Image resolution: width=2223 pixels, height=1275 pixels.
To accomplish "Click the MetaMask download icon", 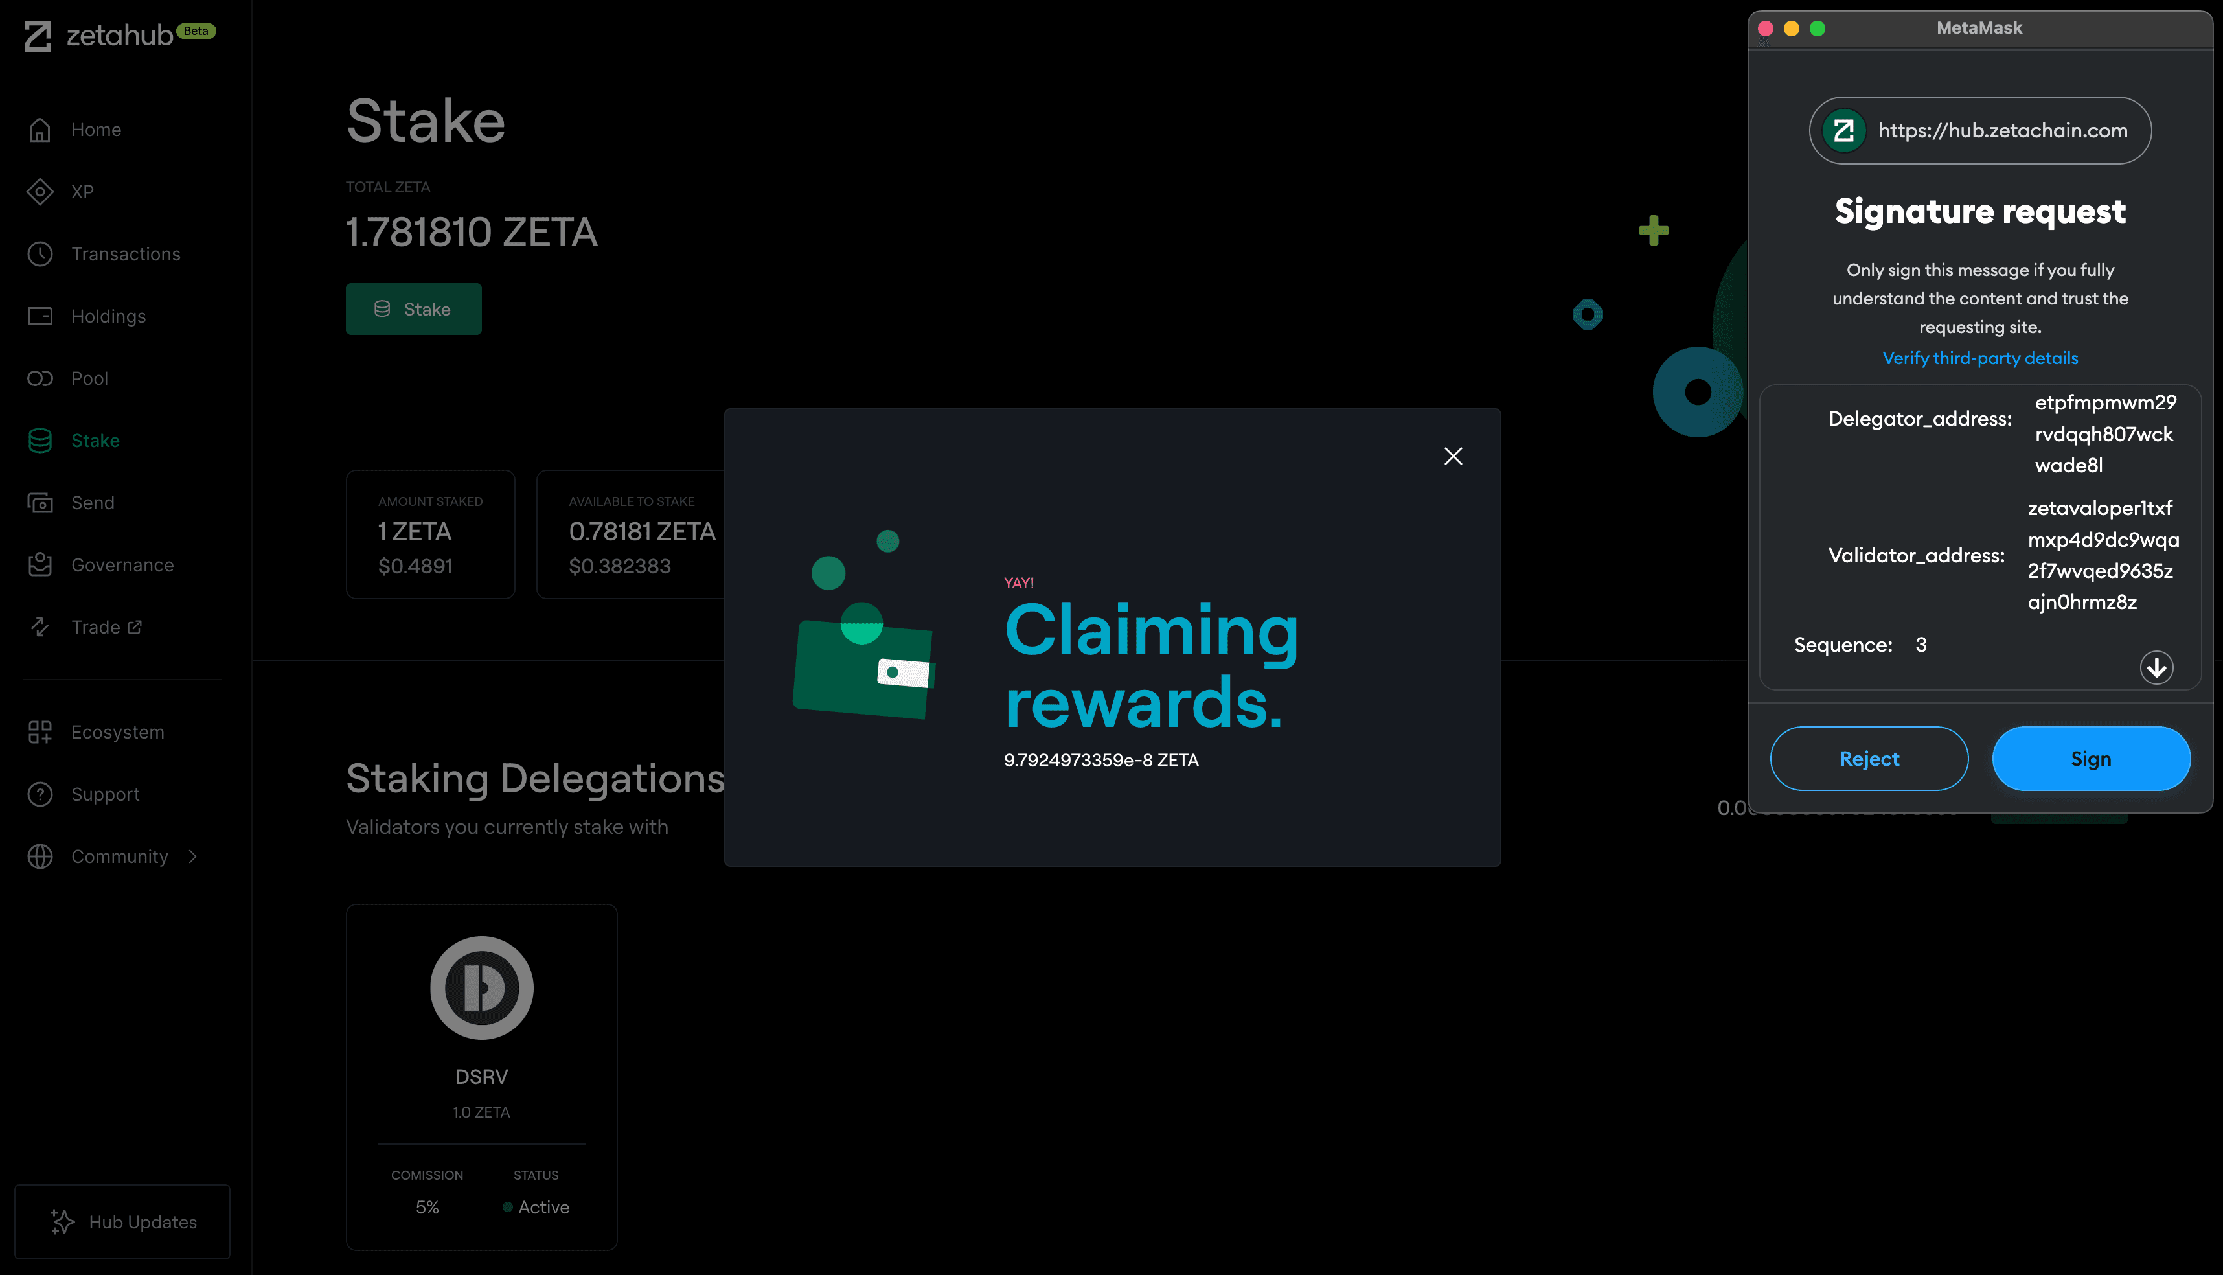I will click(2158, 667).
